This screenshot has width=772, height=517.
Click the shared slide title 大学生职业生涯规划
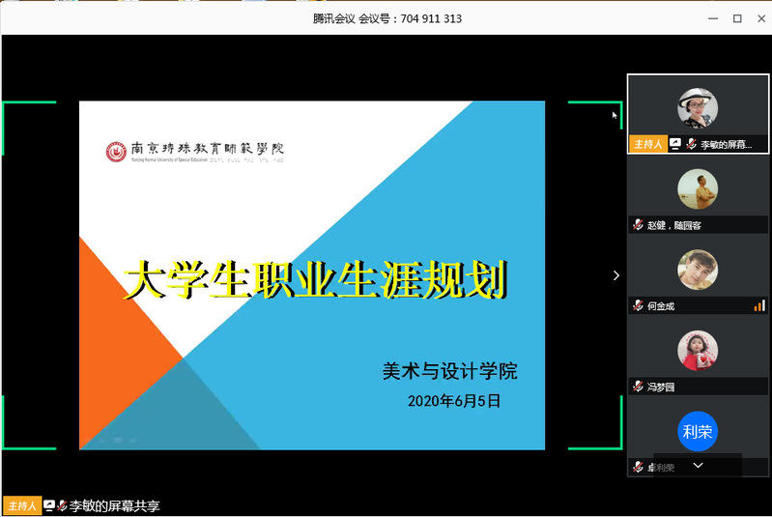(x=315, y=280)
